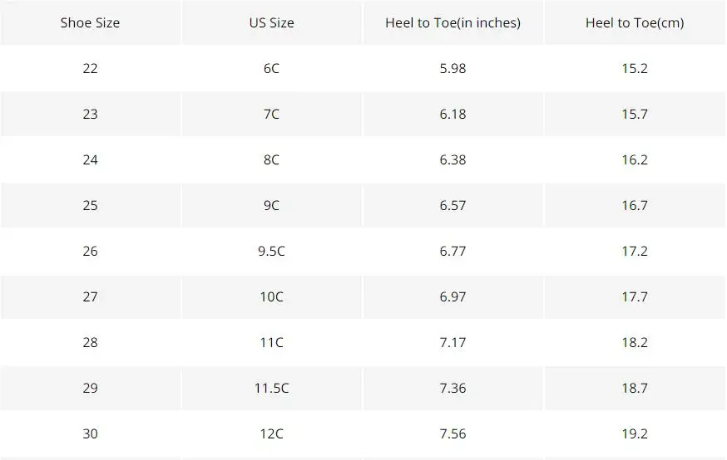Click shoe size 30 cell
Image resolution: width=727 pixels, height=460 pixels.
[x=91, y=433]
